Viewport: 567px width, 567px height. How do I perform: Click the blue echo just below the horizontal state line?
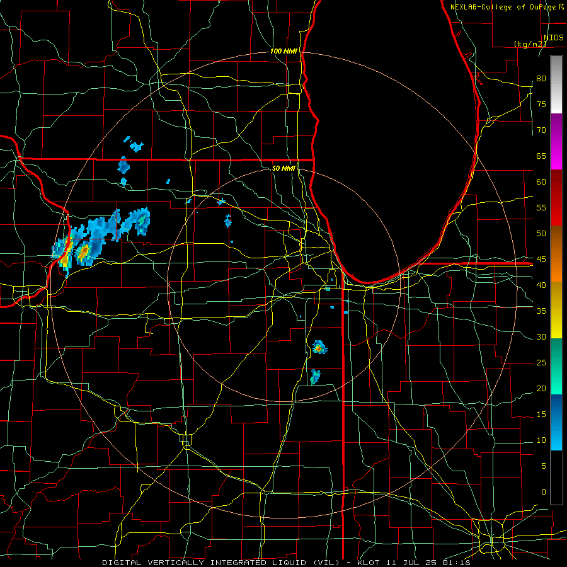coord(123,166)
